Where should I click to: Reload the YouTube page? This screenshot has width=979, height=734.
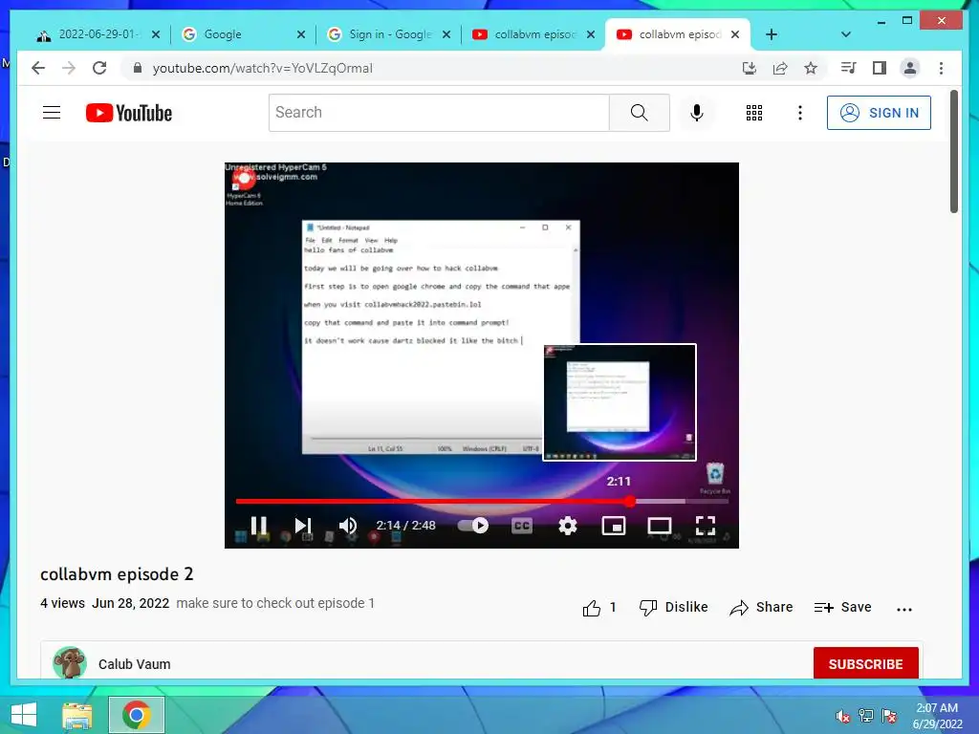click(99, 68)
